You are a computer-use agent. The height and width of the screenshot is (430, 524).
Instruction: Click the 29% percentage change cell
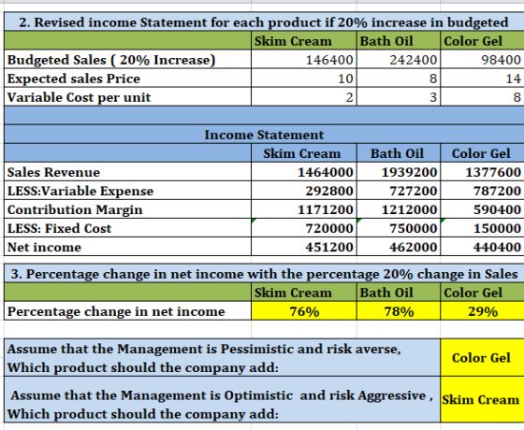point(482,311)
